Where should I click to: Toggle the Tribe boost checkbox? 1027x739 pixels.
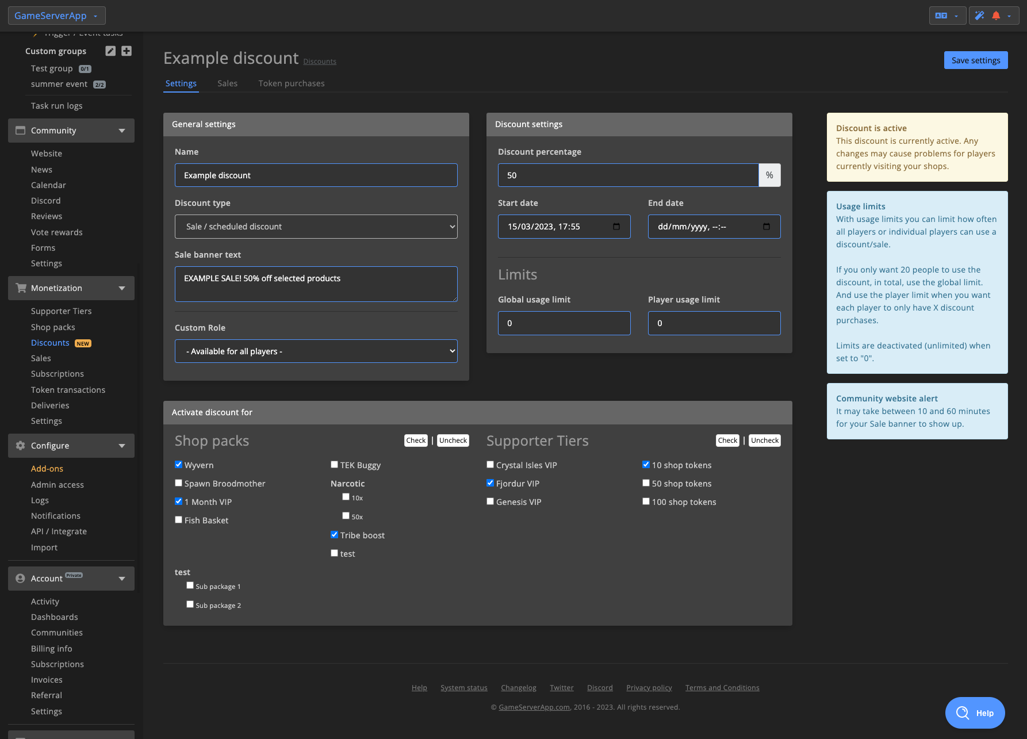coord(335,535)
